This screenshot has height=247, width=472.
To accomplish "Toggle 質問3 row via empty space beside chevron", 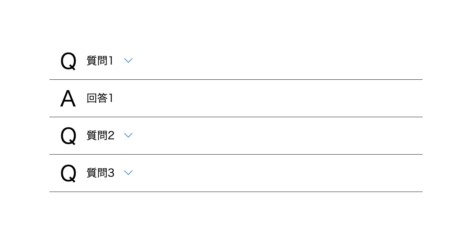I will pyautogui.click(x=275, y=173).
